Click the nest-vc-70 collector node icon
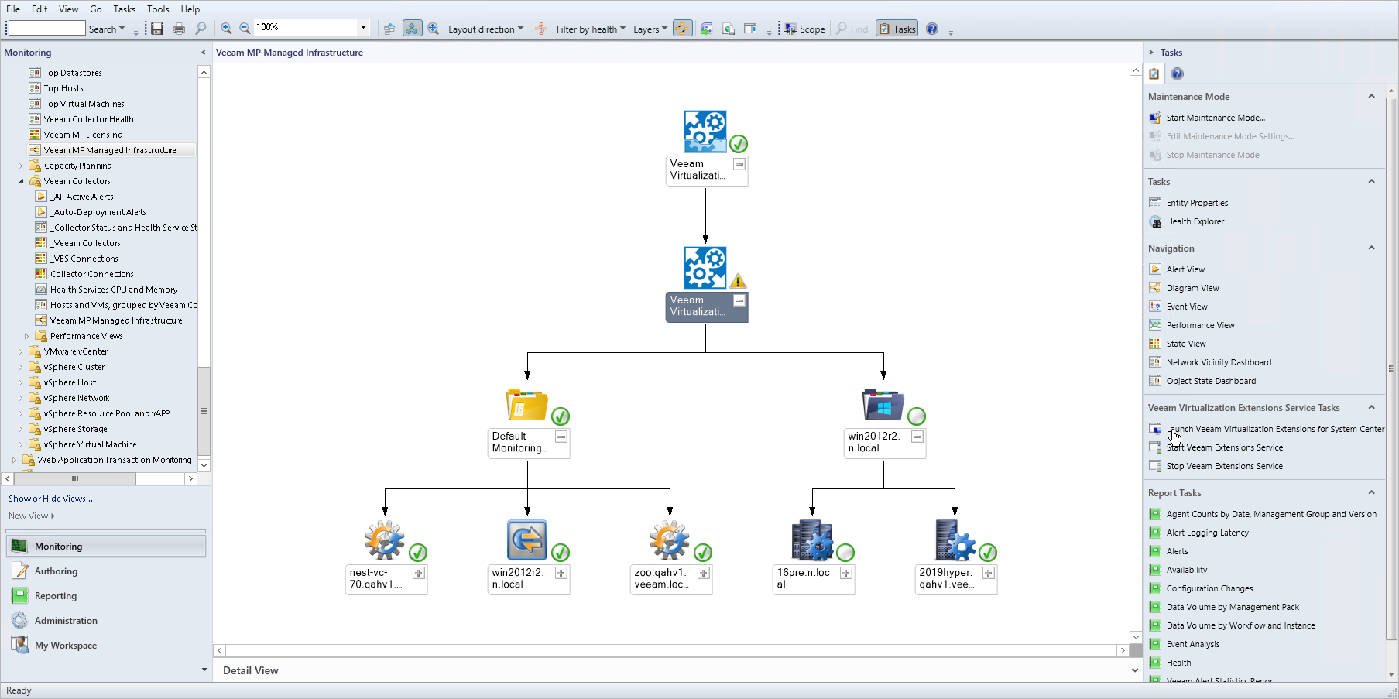This screenshot has width=1399, height=699. tap(385, 540)
